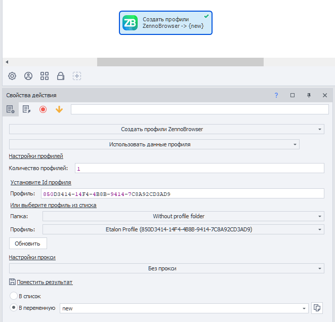This screenshot has height=322, width=335.
Task: Click the user profile circle icon
Action: click(28, 76)
